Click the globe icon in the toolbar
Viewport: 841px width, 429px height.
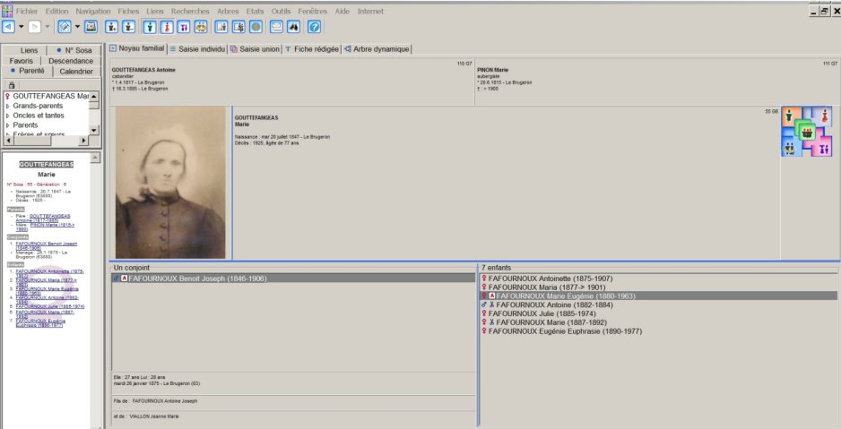tap(256, 27)
